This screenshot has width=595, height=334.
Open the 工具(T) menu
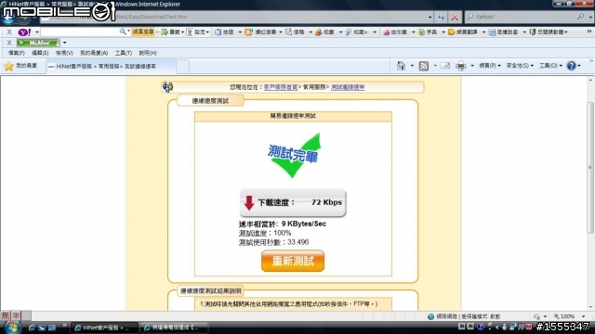124,53
